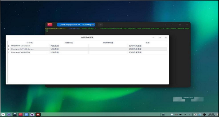Viewport: 219px width, 117px height.
Task: Close the 奔图设备管理 window
Action: 166,37
